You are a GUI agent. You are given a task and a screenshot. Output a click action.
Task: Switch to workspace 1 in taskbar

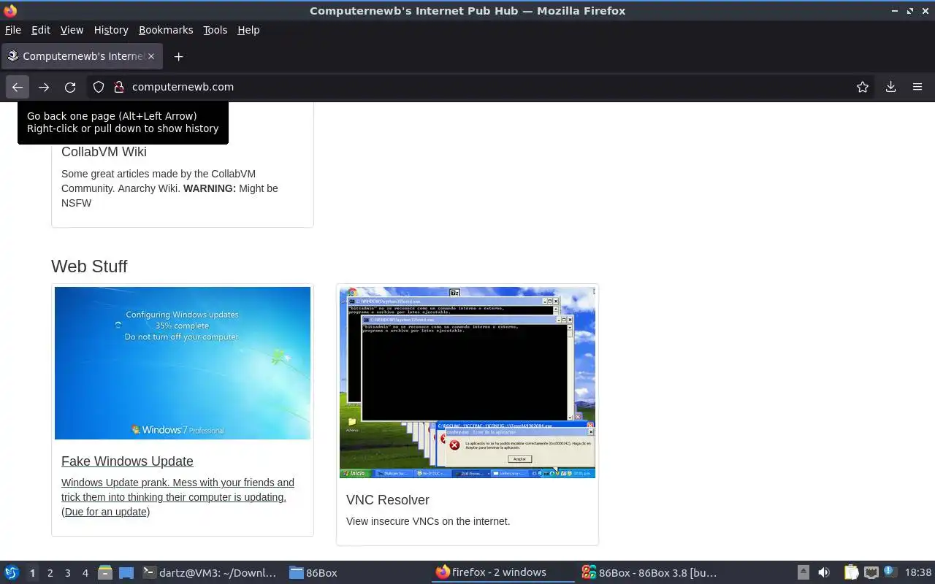point(32,573)
